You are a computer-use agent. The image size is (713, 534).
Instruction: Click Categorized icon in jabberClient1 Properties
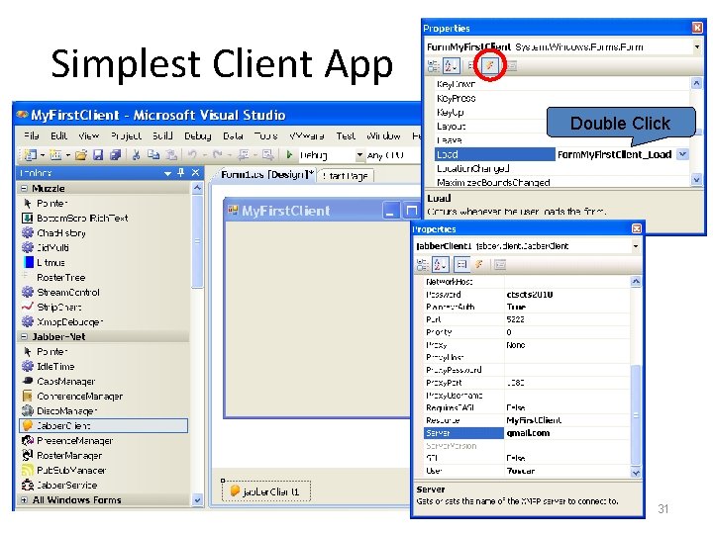coord(423,264)
